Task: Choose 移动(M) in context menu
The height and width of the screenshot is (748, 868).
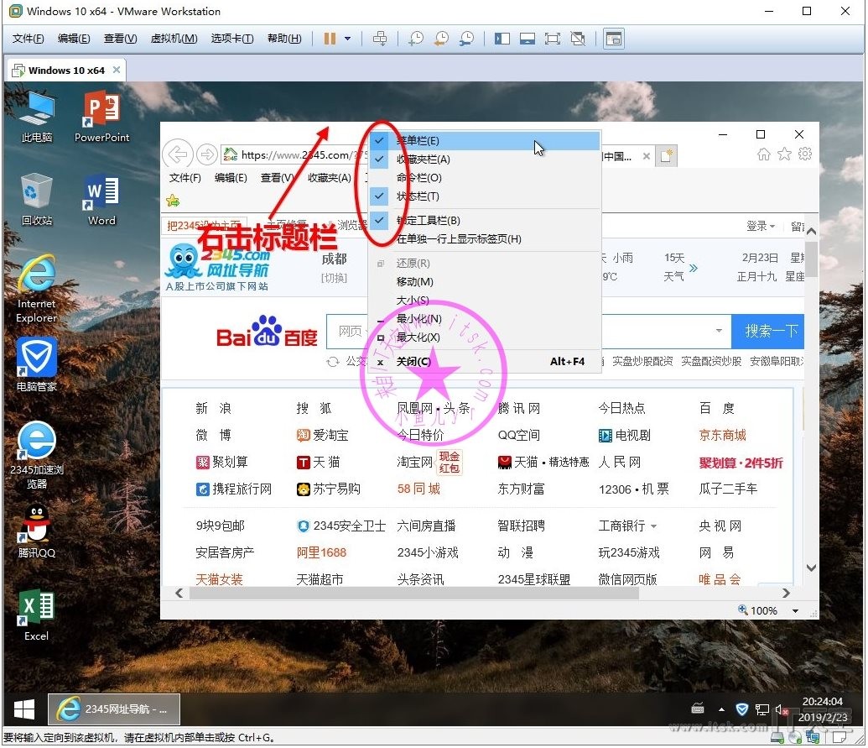Action: 485,281
